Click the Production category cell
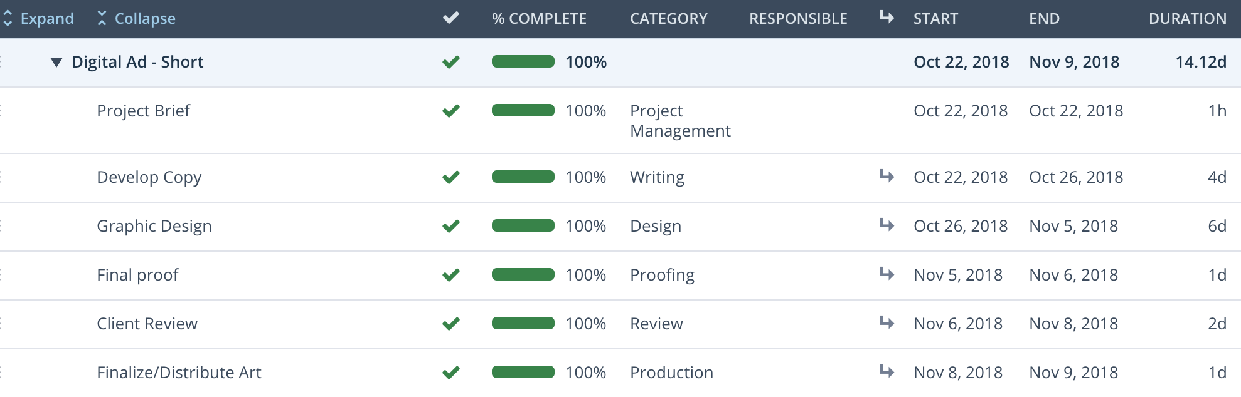The width and height of the screenshot is (1241, 397). coord(671,373)
